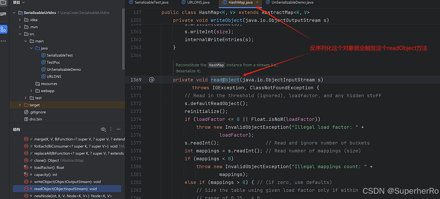Click reinitialize() call on line 1373
This screenshot has width=440, height=199.
[206, 111]
